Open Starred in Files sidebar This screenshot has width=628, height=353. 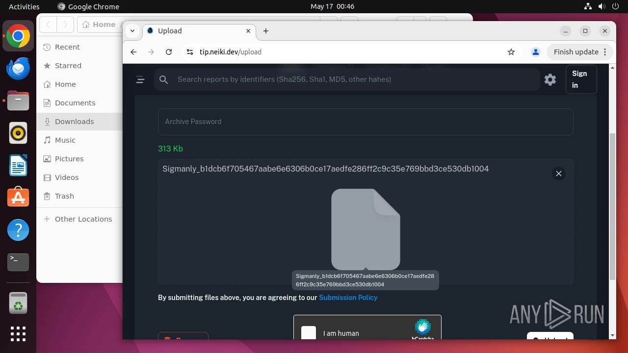(x=79, y=66)
